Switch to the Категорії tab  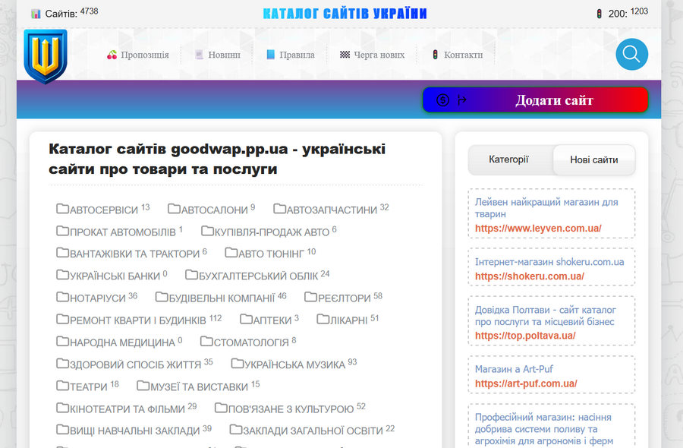(x=508, y=160)
